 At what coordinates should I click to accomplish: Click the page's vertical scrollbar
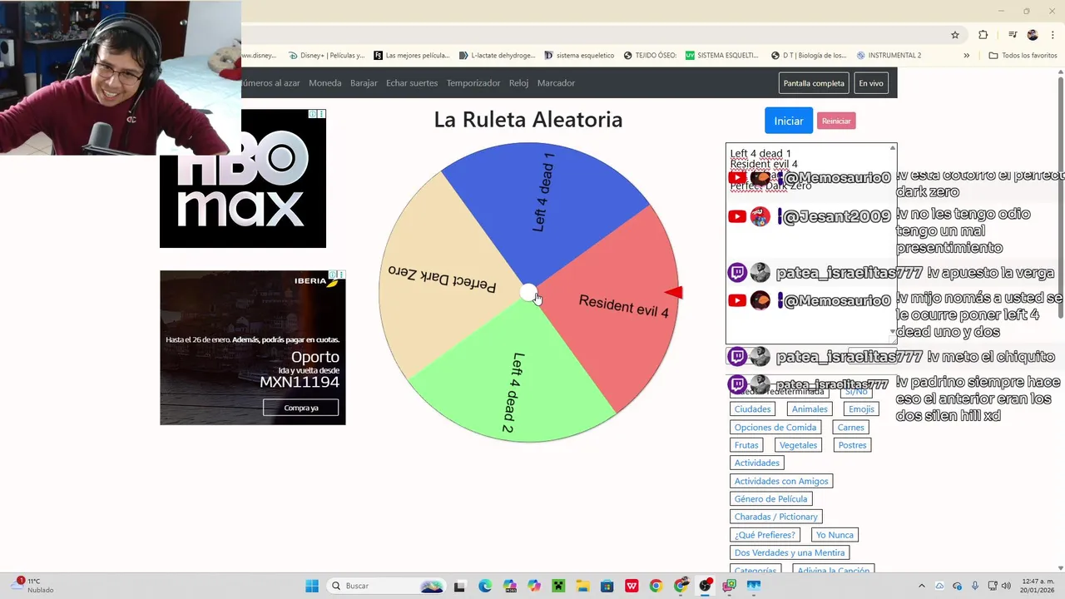pyautogui.click(x=1060, y=198)
